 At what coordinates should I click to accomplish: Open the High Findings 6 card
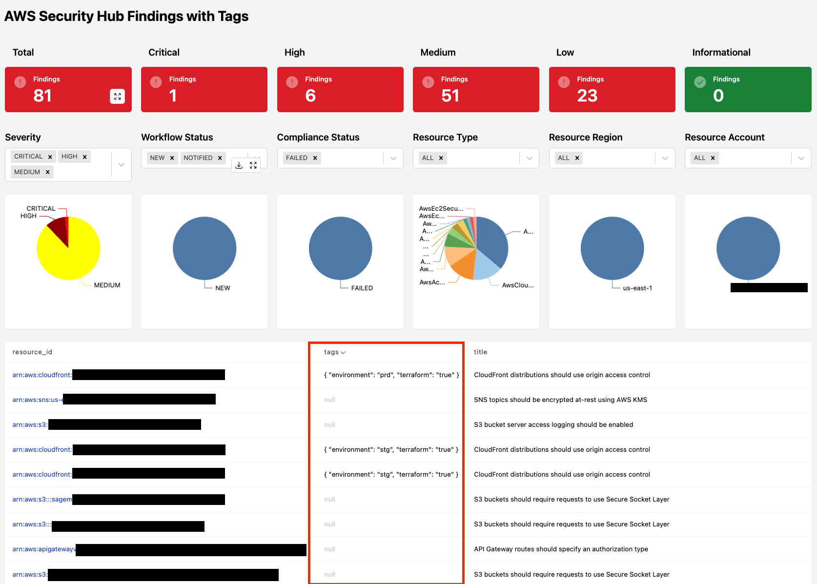pyautogui.click(x=340, y=90)
